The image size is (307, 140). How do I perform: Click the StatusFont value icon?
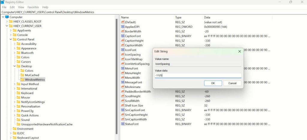(x=123, y=124)
